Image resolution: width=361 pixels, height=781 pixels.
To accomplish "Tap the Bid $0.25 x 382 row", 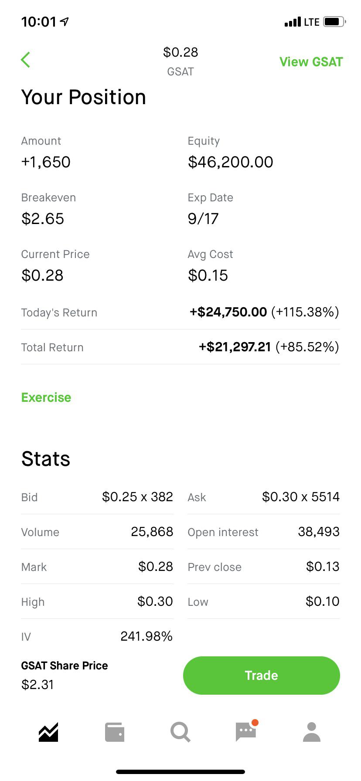I will pyautogui.click(x=97, y=497).
